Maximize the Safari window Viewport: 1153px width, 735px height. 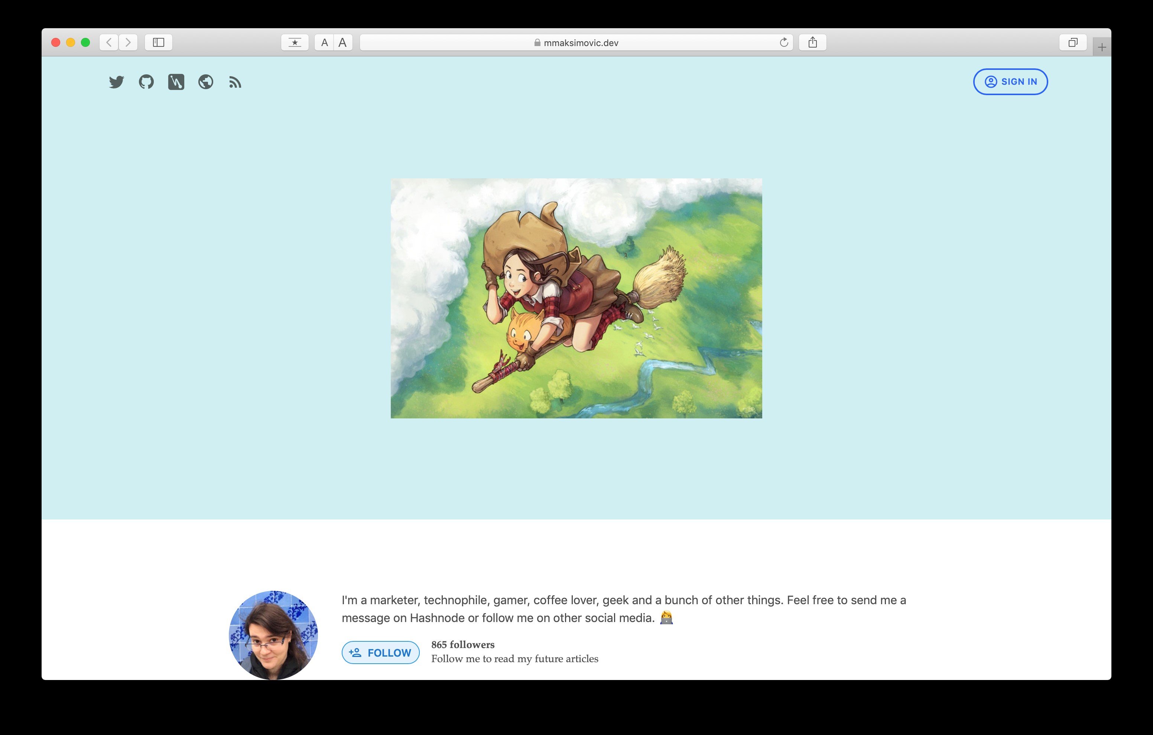coord(85,42)
